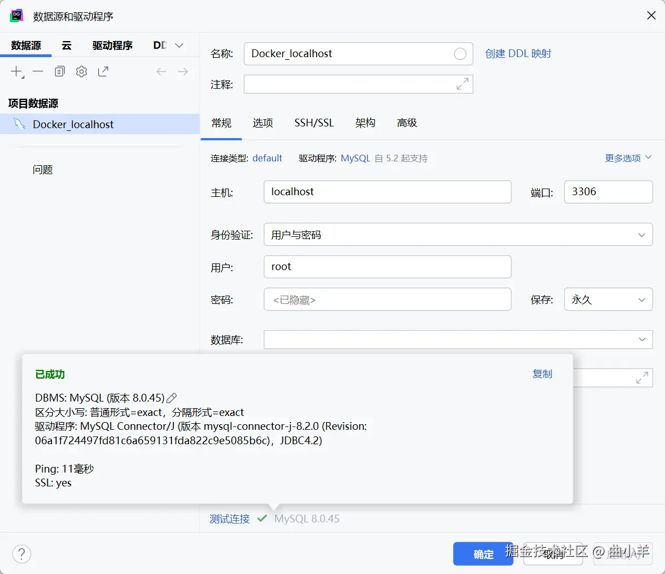Screen dimensions: 665x574
Task: Switch to the Drivers tab
Action: click(113, 45)
